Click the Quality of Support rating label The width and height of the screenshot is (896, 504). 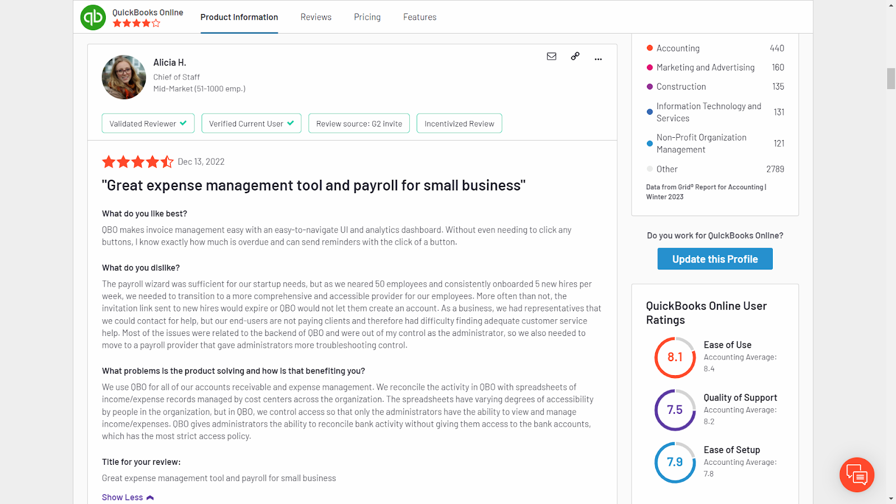(740, 398)
